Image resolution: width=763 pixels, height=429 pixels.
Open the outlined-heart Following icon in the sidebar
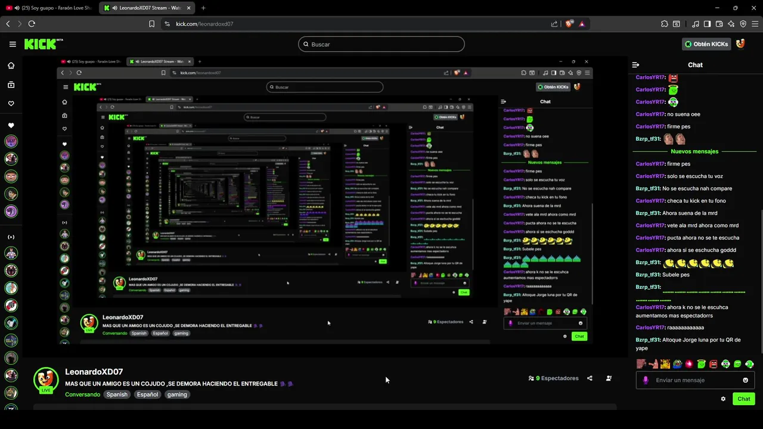tap(11, 104)
